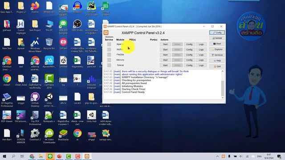Click Quit in the XAMPP sidebar
Screen dimensions: 285x160
pos(217,66)
